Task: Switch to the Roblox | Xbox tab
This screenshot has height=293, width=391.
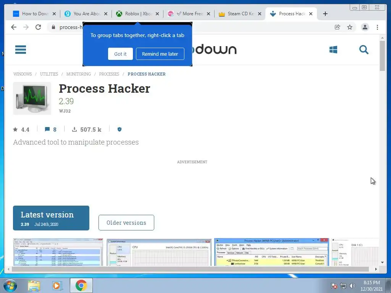Action: coord(137,14)
